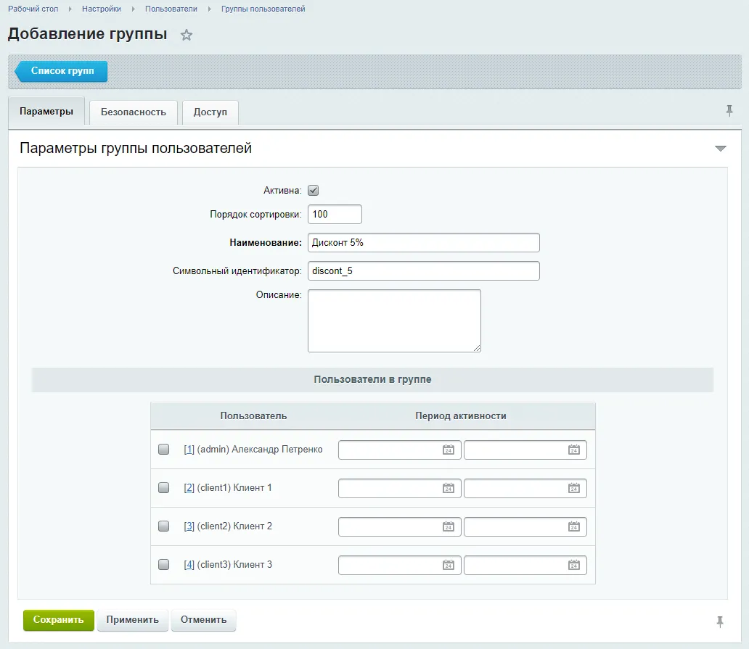The width and height of the screenshot is (749, 649).
Task: Switch to the Безопасность tab
Action: [x=134, y=112]
